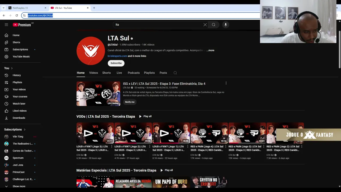Open options for LOUD x FXW7 Jogo 2
The height and width of the screenshot is (192, 341).
pyautogui.click(x=150, y=146)
